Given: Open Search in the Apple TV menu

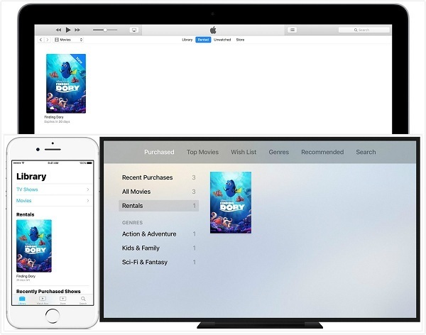Looking at the screenshot, I should pyautogui.click(x=366, y=152).
